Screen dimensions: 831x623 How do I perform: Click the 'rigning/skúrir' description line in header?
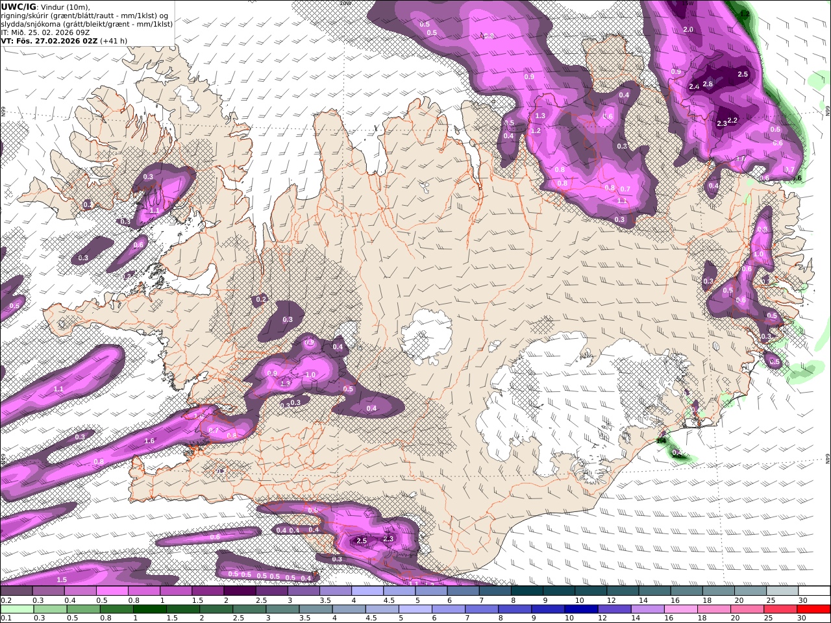85,15
